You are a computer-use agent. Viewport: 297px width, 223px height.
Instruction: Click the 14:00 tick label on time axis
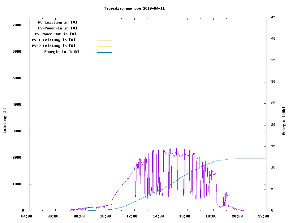159,216
